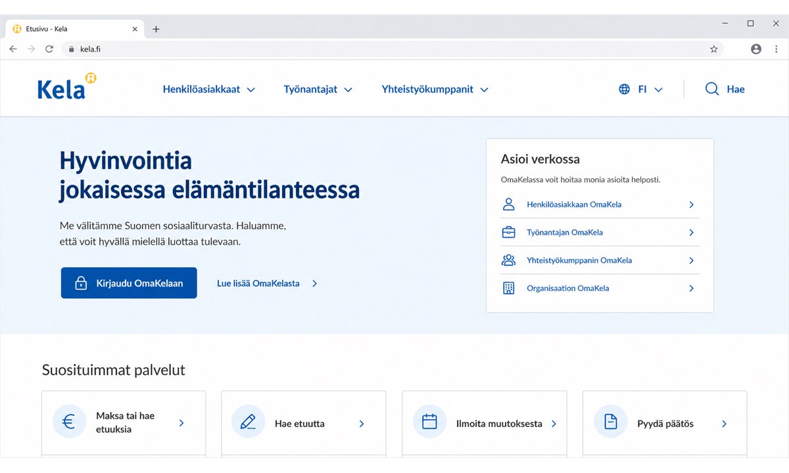Click the document icon on Pyydä päätös
Viewport: 789px width, 473px height.
[610, 422]
